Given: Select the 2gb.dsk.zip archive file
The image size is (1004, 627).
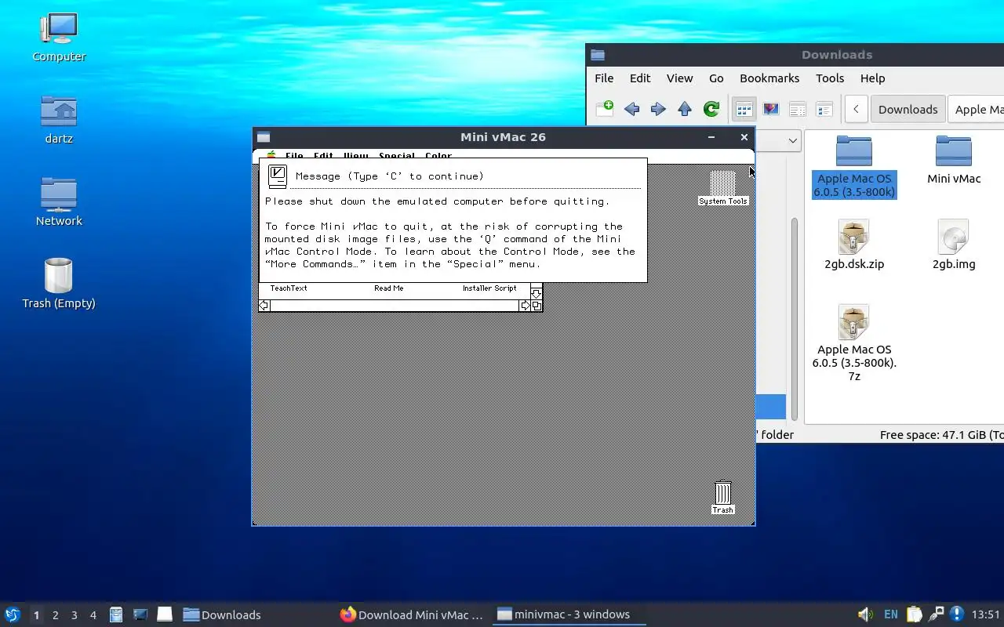Looking at the screenshot, I should click(x=854, y=245).
